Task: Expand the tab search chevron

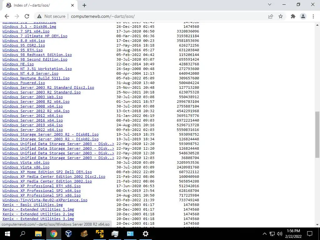Action: (270, 4)
